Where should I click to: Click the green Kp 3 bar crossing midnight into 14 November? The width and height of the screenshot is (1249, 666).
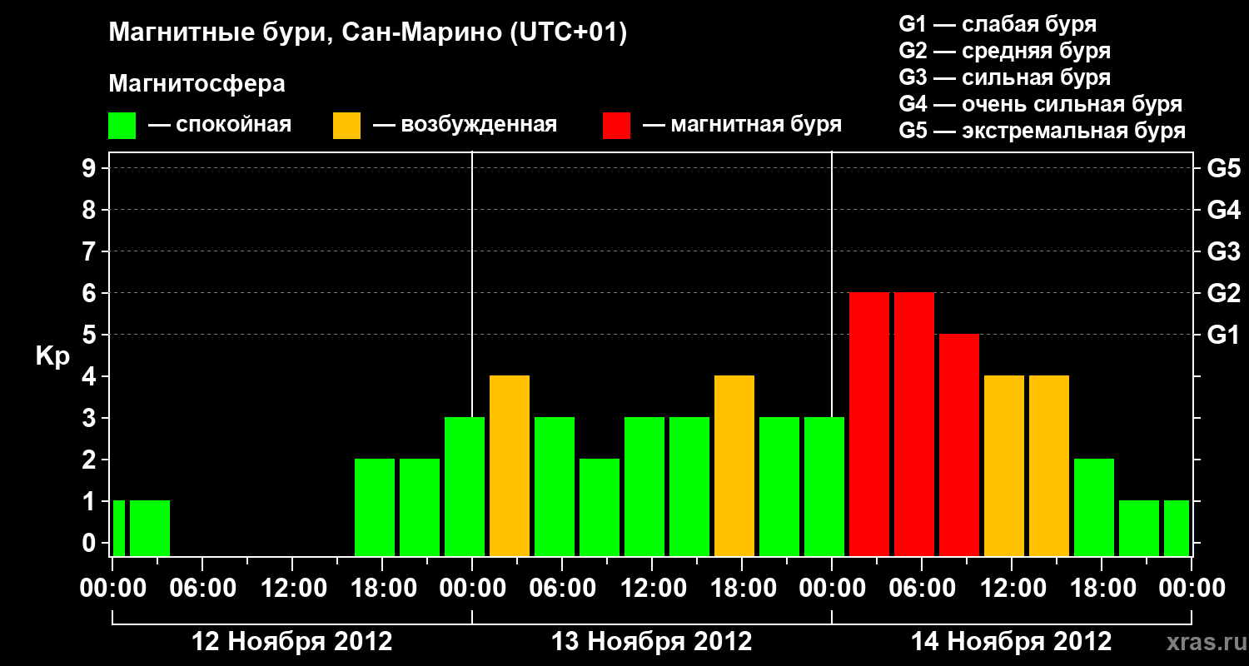click(824, 487)
